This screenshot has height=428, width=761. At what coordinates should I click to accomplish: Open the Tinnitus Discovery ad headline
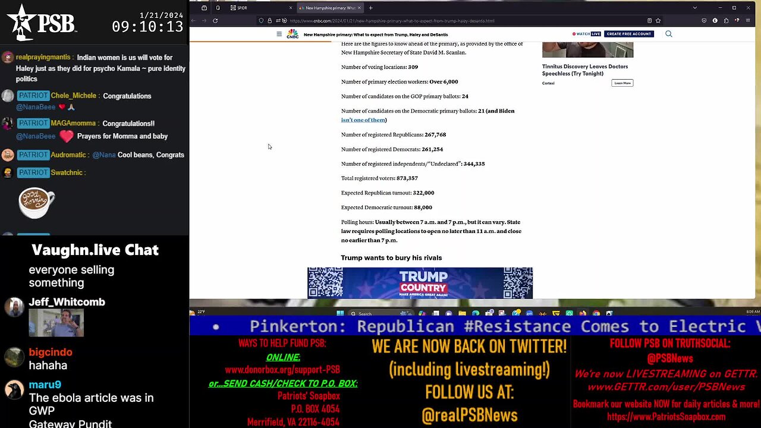point(585,70)
